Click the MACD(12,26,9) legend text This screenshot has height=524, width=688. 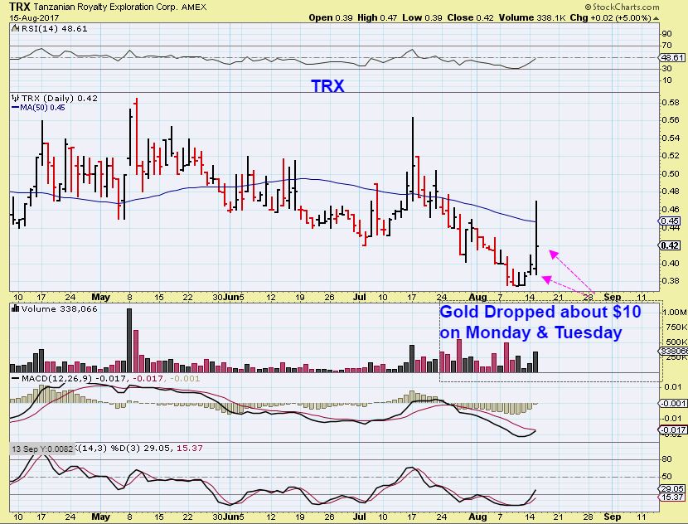point(56,378)
